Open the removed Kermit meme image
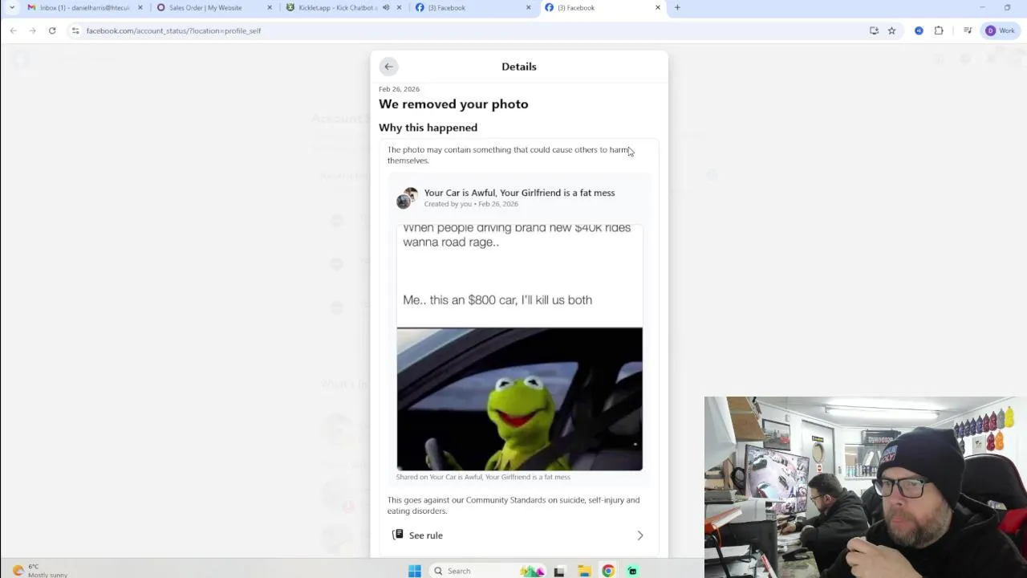The height and width of the screenshot is (578, 1027). coord(519,347)
